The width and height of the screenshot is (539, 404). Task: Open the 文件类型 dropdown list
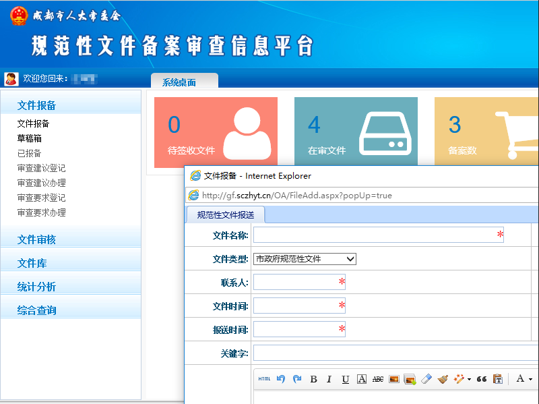pos(305,259)
